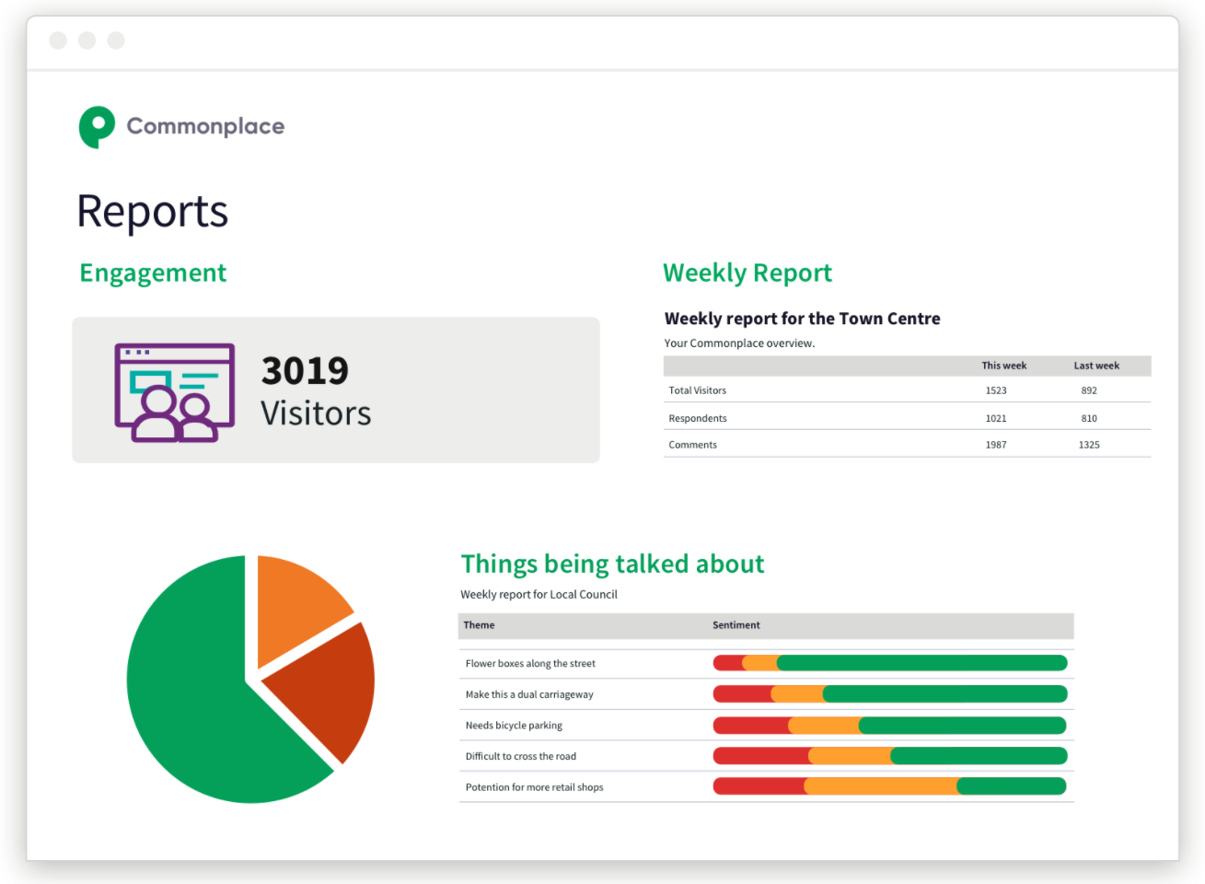This screenshot has height=884, width=1205.
Task: Select the Reports page title
Action: click(152, 212)
